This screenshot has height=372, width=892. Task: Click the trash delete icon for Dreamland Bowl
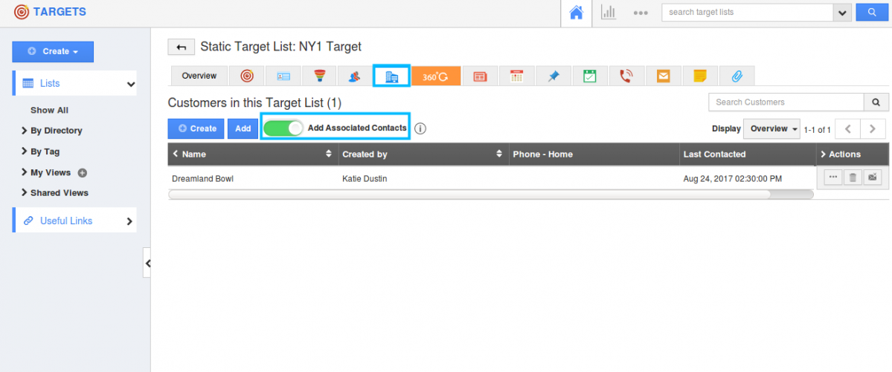pyautogui.click(x=852, y=177)
